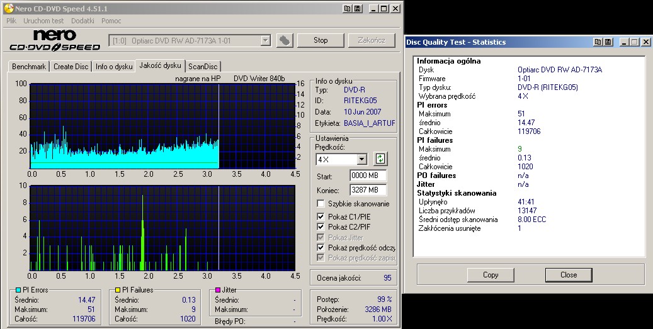The width and height of the screenshot is (653, 329).
Task: Switch to the ScanDisc tab
Action: pyautogui.click(x=203, y=67)
